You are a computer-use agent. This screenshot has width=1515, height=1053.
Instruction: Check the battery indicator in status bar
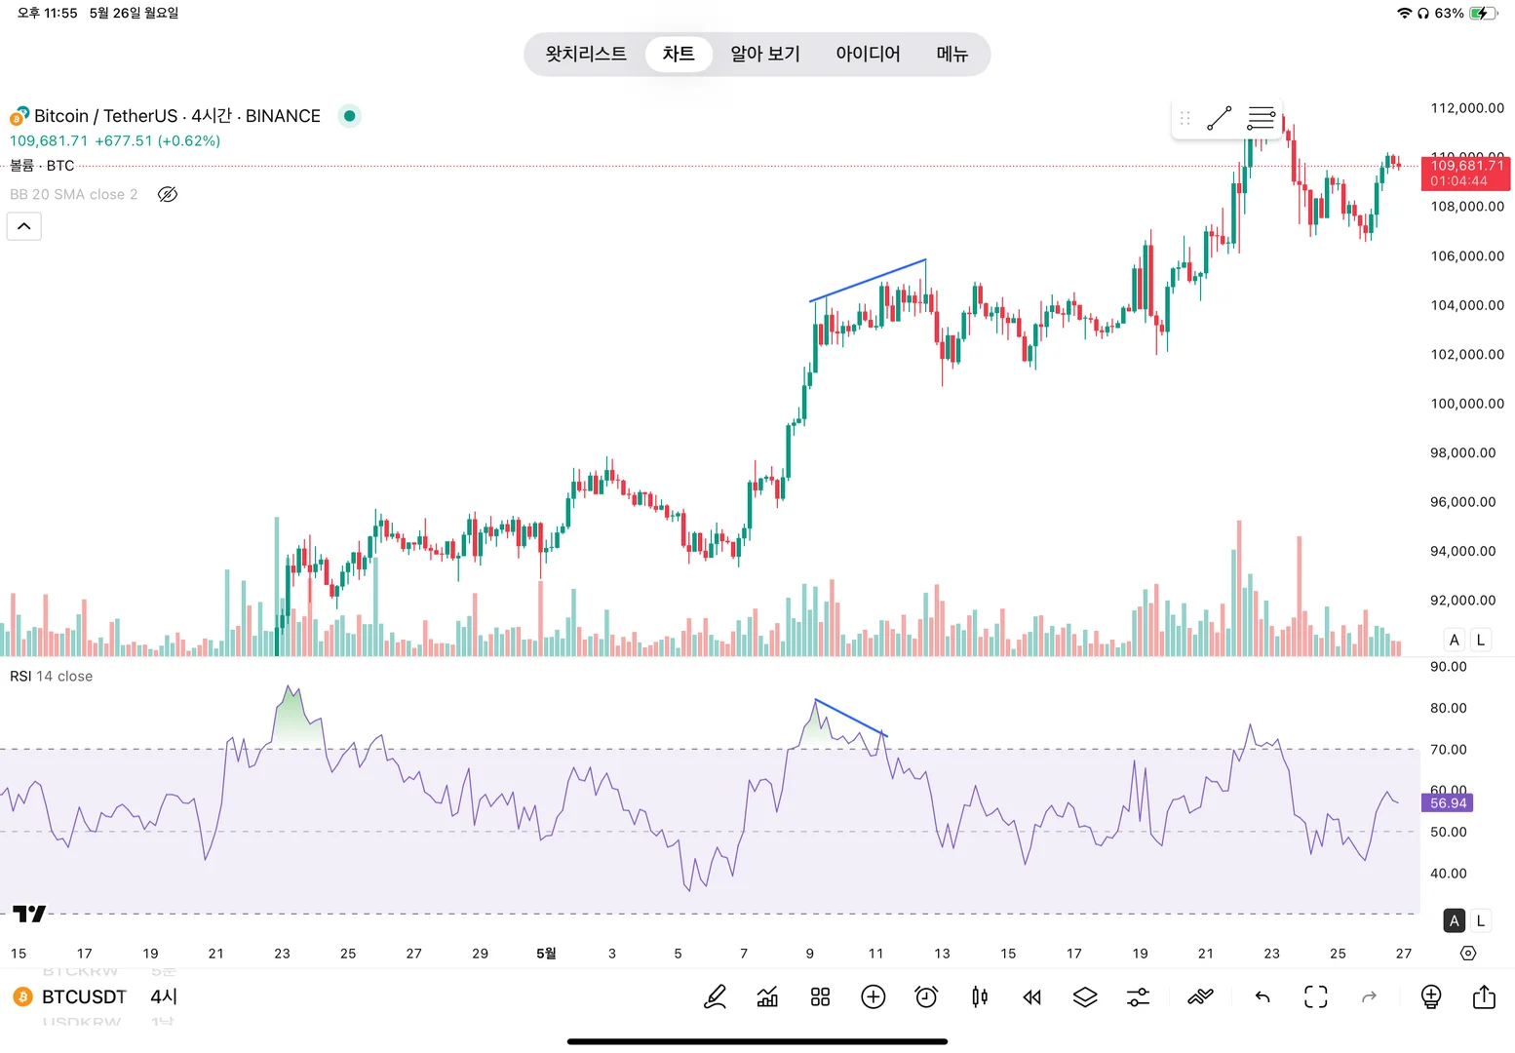point(1483,13)
